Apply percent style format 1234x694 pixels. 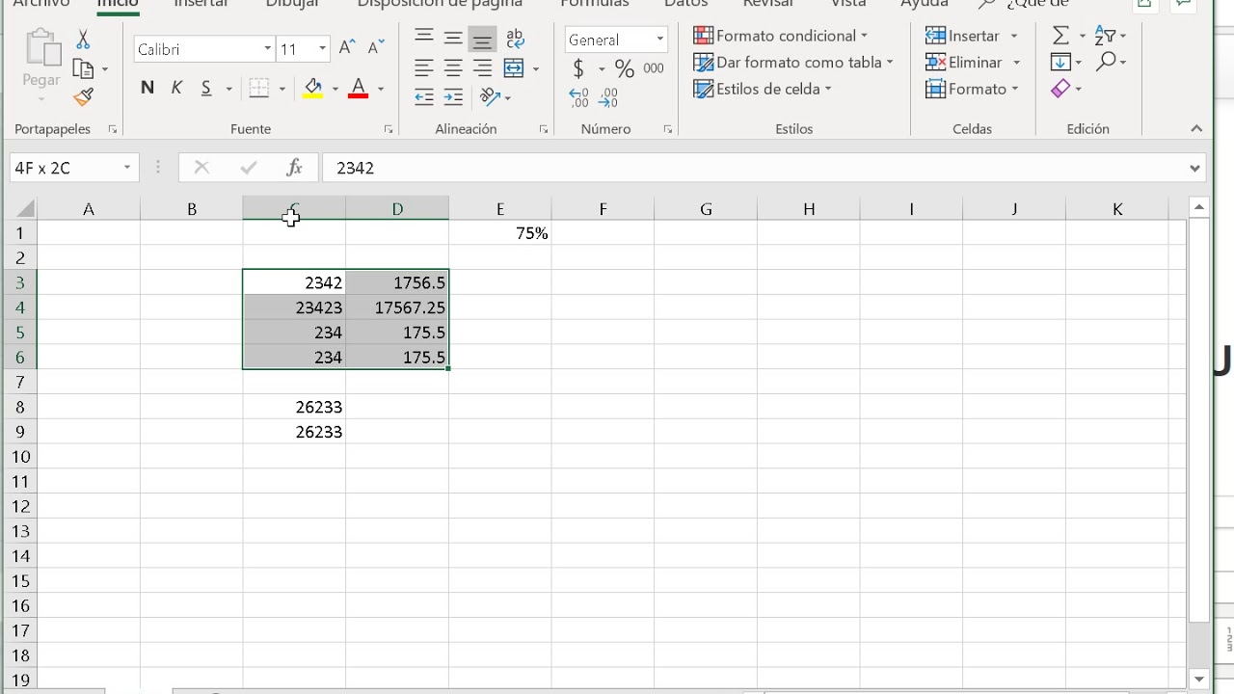[625, 68]
